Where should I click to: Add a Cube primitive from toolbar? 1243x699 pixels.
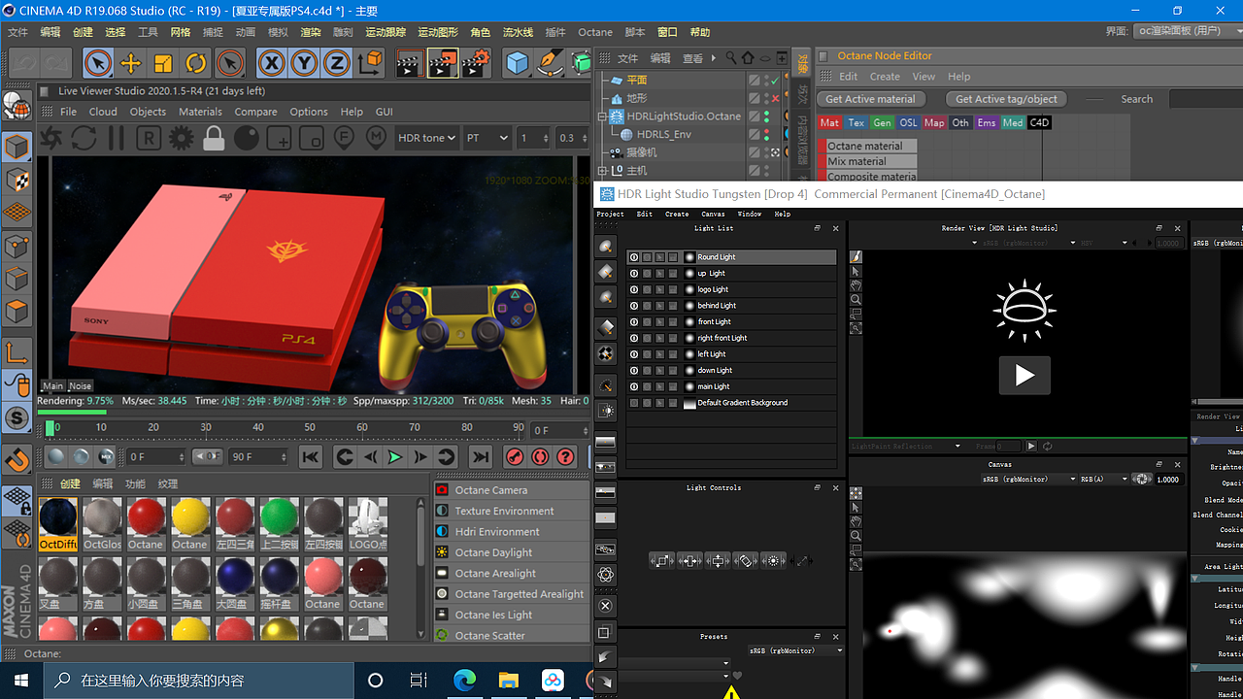click(518, 64)
